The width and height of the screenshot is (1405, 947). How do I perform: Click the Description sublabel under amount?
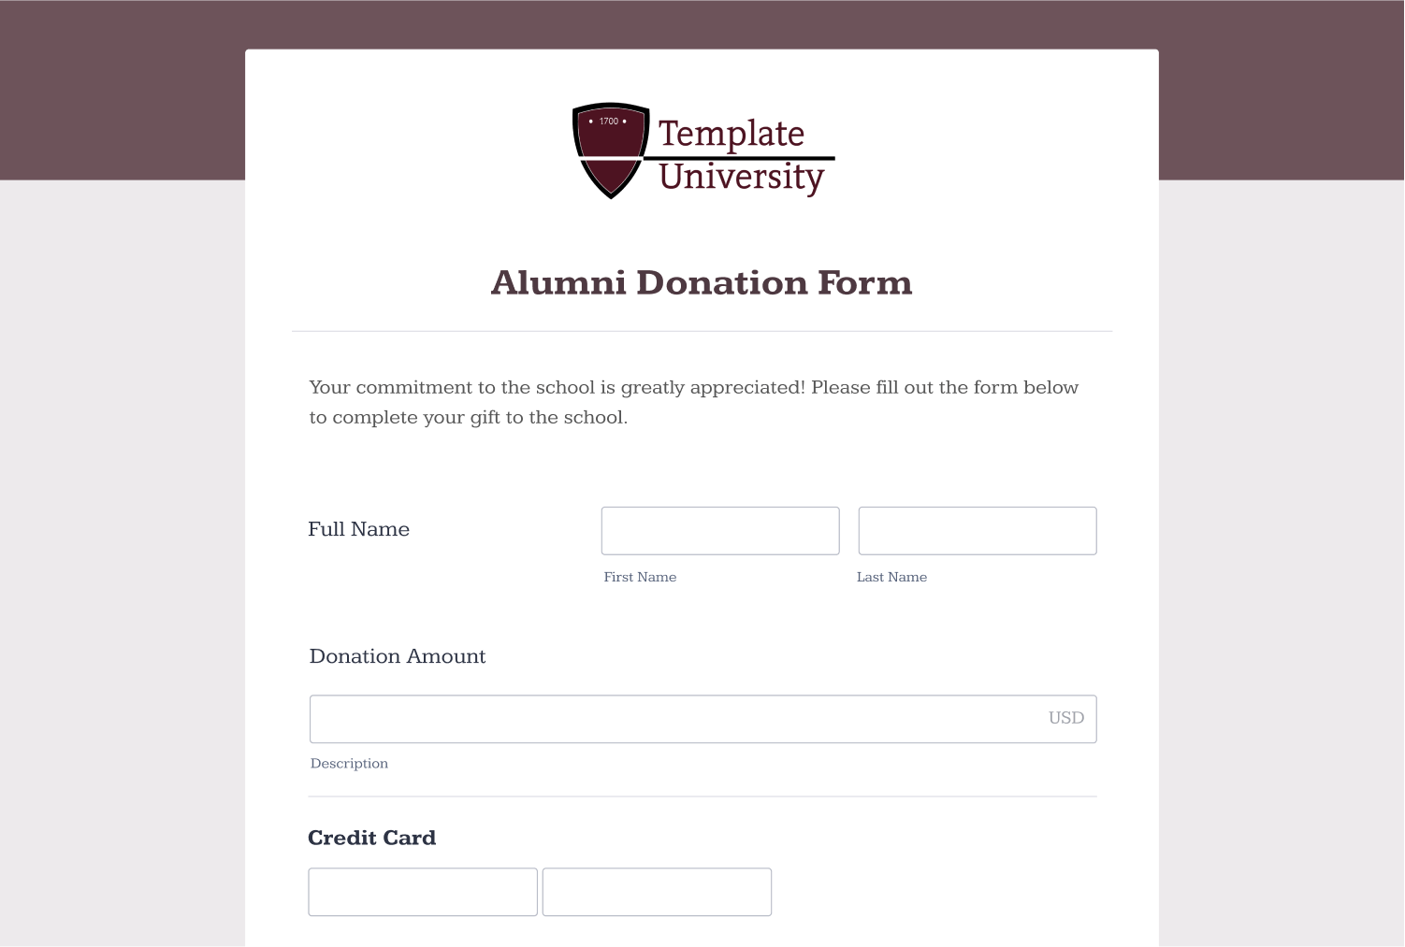(349, 764)
